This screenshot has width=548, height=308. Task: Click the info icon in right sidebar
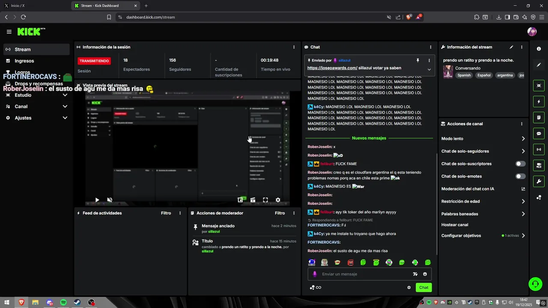click(x=539, y=49)
